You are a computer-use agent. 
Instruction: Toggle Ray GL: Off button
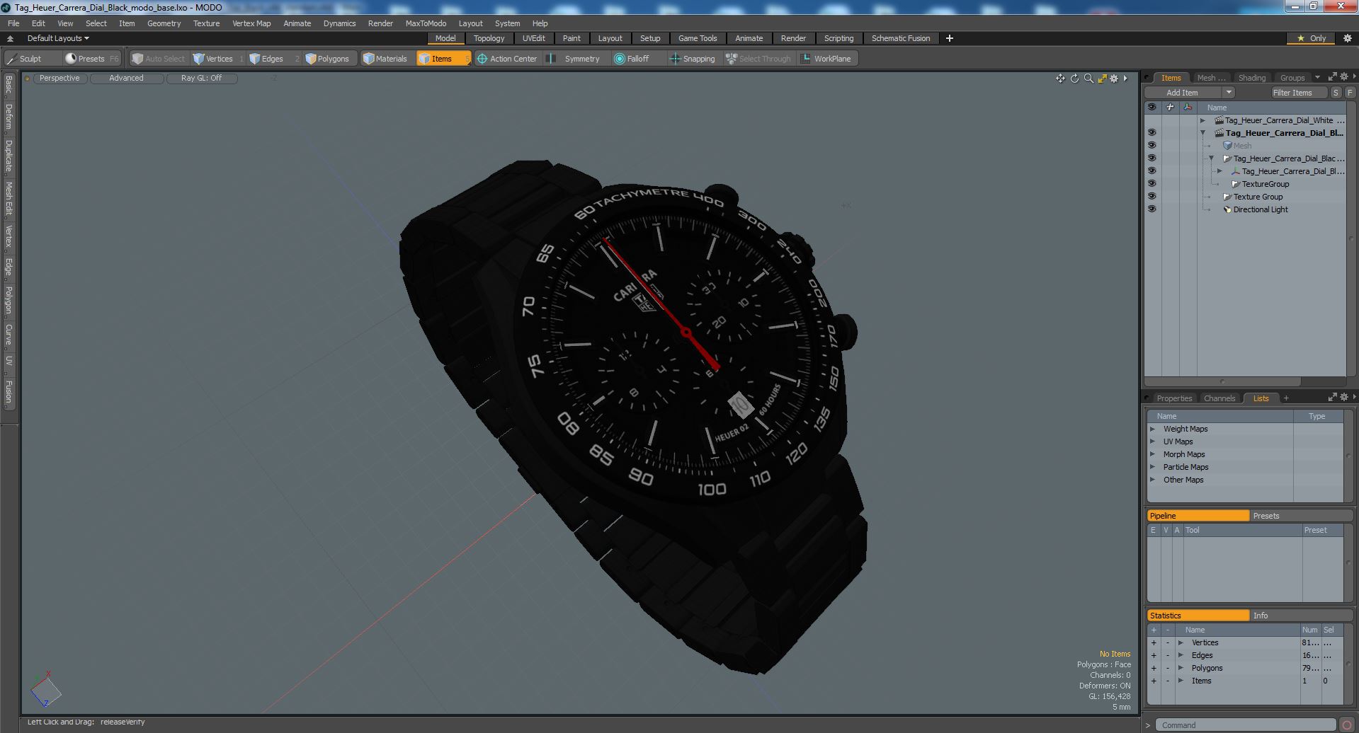coord(201,79)
